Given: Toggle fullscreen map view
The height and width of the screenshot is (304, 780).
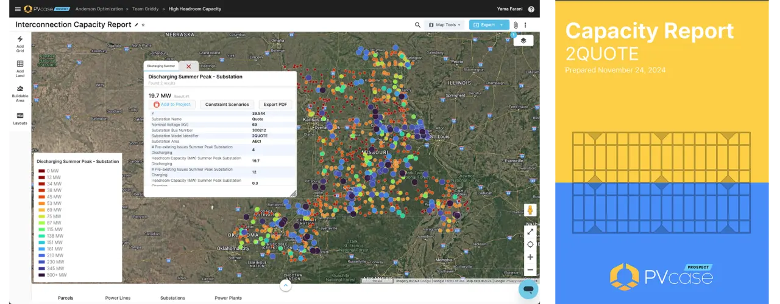Looking at the screenshot, I should pos(530,232).
